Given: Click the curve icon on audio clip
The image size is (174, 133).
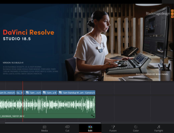Looking at the screenshot, I should pyautogui.click(x=93, y=116).
